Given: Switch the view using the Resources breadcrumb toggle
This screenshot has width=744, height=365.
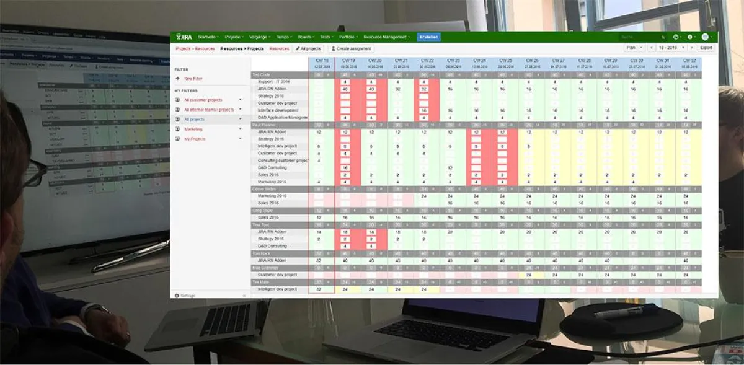Looking at the screenshot, I should pyautogui.click(x=279, y=49).
